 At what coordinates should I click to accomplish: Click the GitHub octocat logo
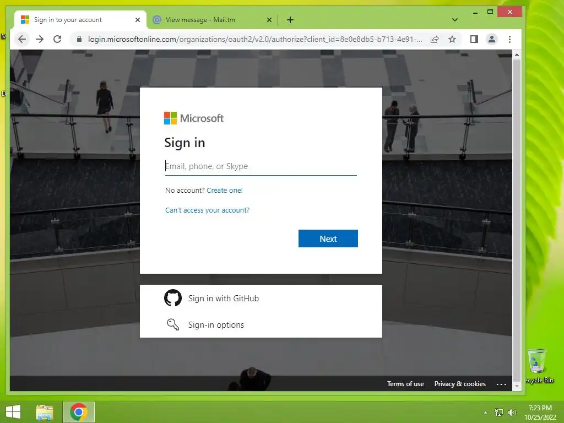173,298
